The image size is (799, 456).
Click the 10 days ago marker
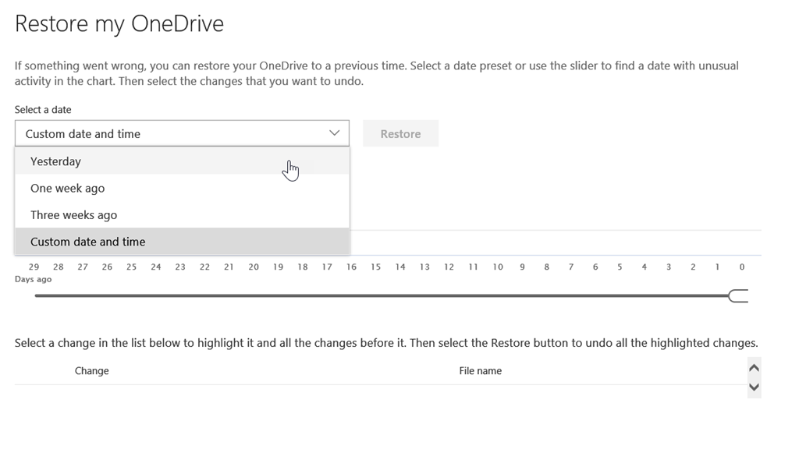coord(498,267)
